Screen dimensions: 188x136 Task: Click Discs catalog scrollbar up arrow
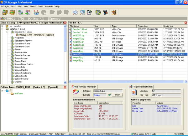[x=65, y=26]
